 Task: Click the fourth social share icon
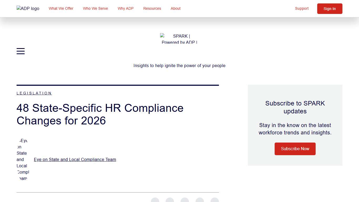point(200,200)
